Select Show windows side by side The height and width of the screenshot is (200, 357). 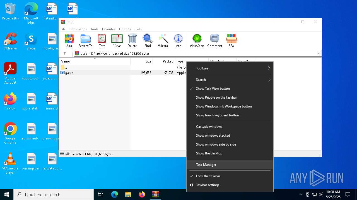point(230,144)
